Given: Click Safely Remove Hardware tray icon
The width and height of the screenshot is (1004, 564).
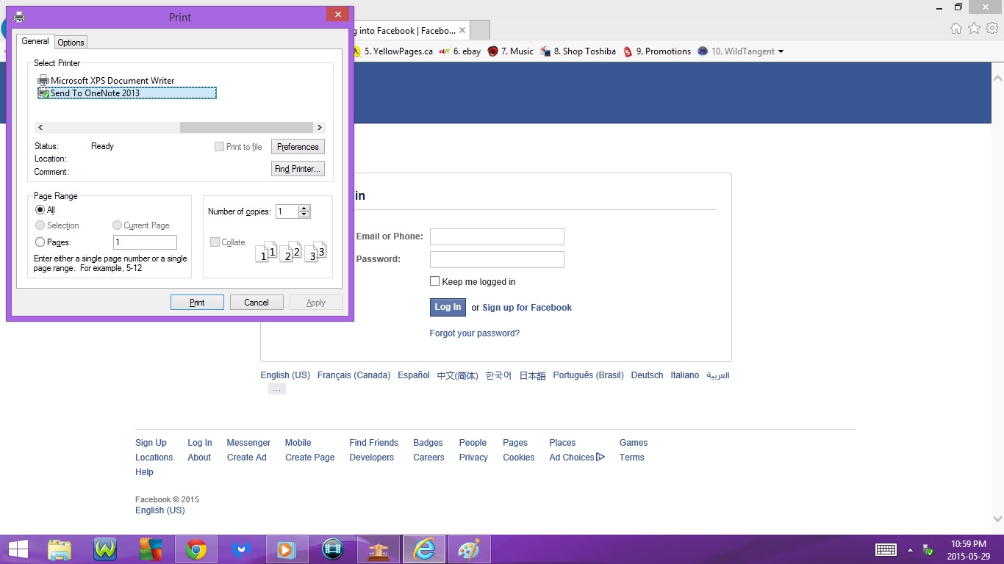Looking at the screenshot, I should 928,550.
